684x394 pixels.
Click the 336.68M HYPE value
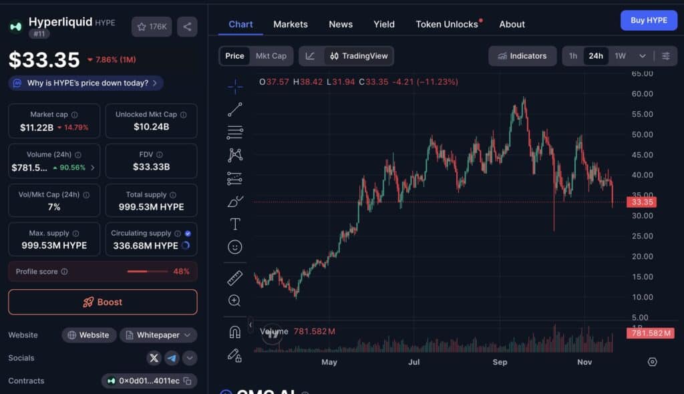[145, 246]
